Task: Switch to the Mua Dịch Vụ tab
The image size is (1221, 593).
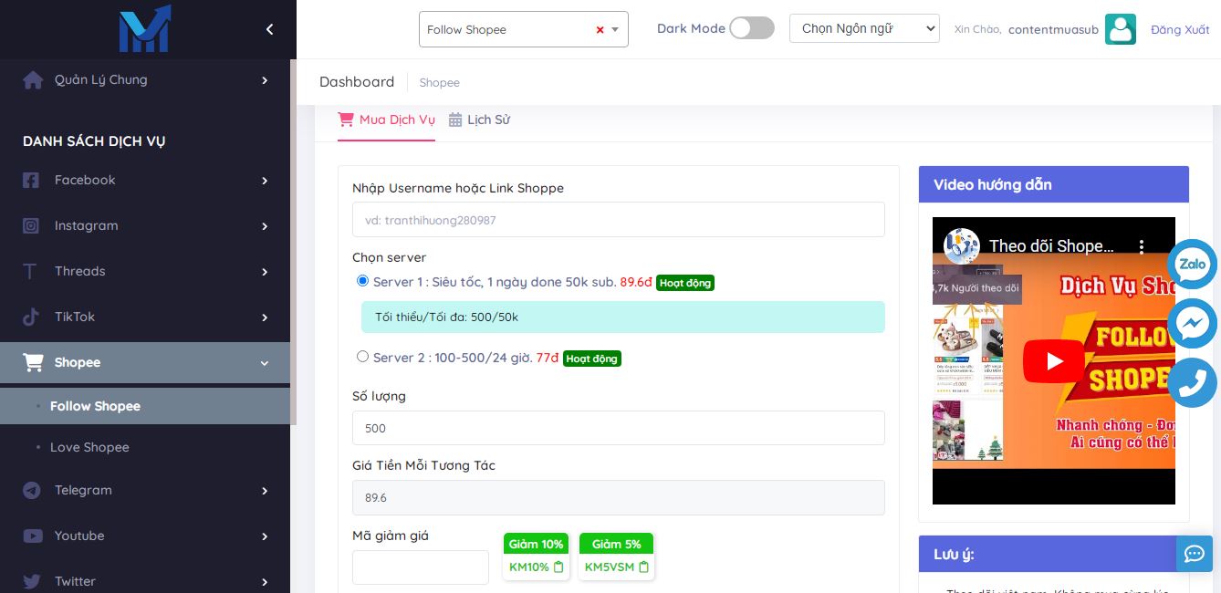Action: pos(386,120)
